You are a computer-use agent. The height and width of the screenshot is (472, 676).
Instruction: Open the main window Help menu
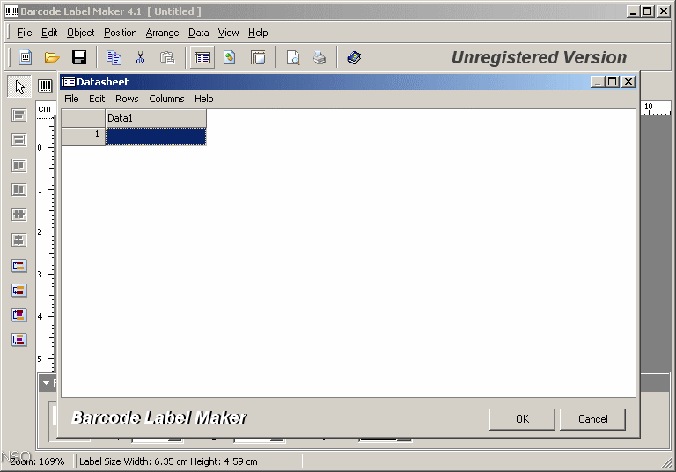tap(258, 33)
